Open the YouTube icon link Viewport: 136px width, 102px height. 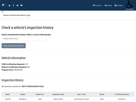click(x=21, y=5)
